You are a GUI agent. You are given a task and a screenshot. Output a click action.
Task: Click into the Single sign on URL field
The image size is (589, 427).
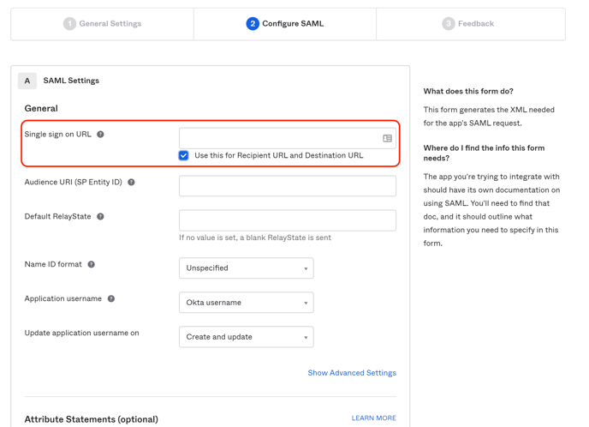[x=278, y=138]
